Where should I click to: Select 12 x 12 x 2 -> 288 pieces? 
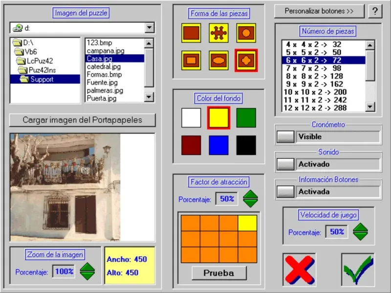tap(324, 108)
